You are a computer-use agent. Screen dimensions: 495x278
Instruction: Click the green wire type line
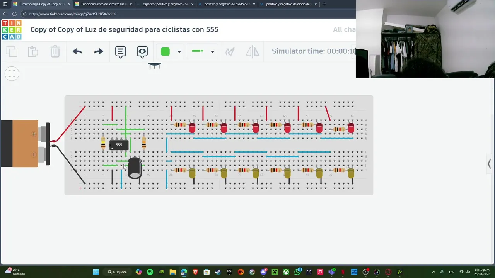click(x=198, y=51)
